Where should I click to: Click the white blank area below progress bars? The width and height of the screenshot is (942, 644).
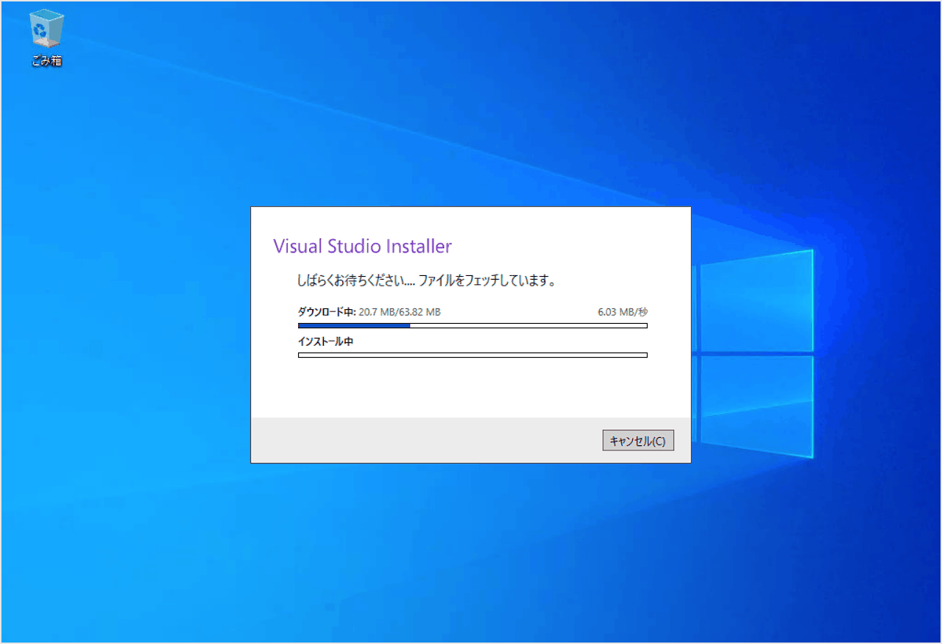471,389
